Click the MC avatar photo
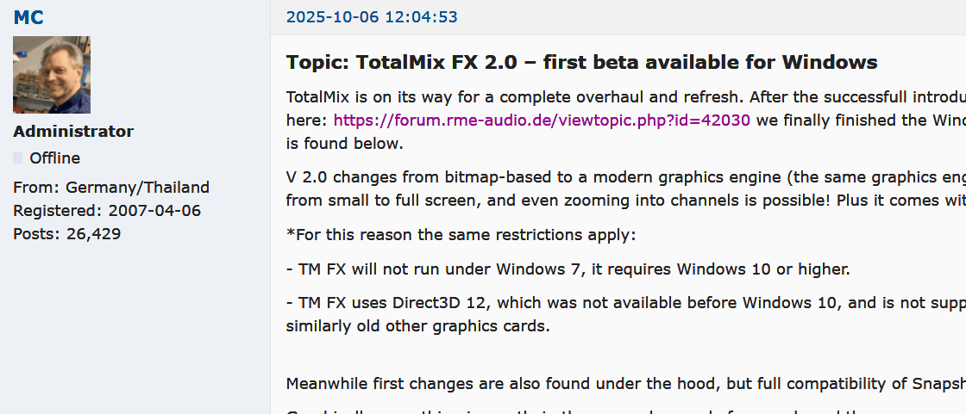This screenshot has height=414, width=966. point(52,75)
